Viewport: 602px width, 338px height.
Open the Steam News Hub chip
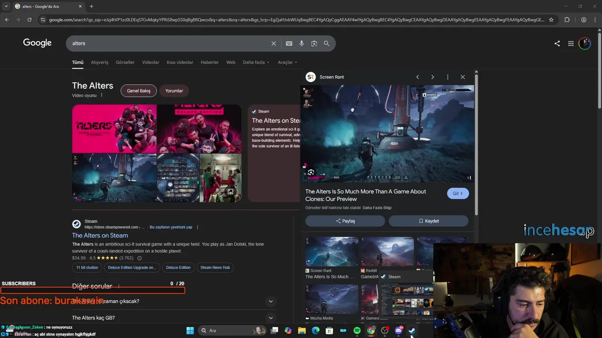click(x=215, y=268)
